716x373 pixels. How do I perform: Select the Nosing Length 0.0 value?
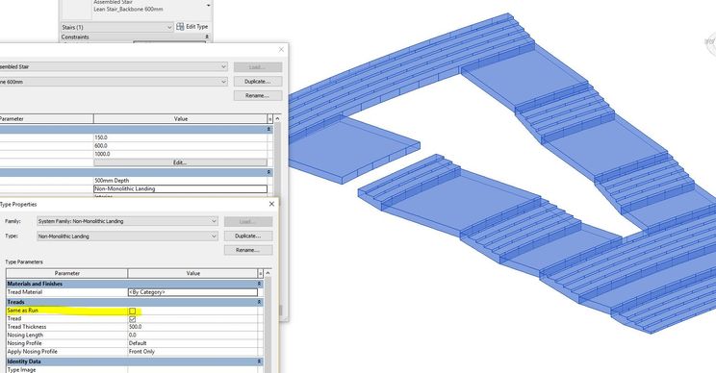click(192, 336)
